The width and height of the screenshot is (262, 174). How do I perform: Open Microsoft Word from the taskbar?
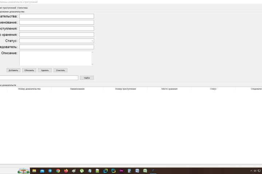click(x=137, y=171)
